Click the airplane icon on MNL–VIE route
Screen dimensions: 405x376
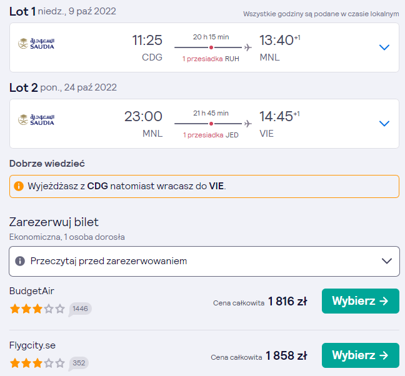247,124
